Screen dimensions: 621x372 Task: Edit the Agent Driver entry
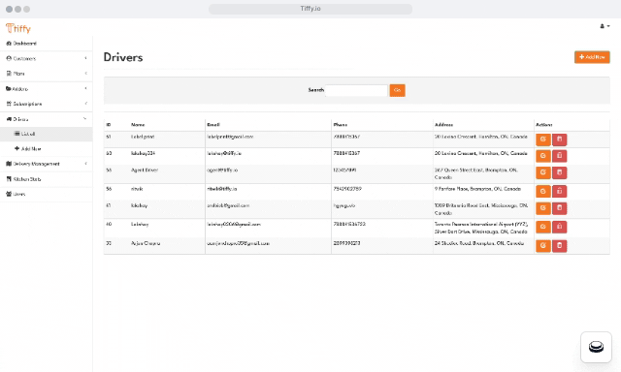(543, 172)
